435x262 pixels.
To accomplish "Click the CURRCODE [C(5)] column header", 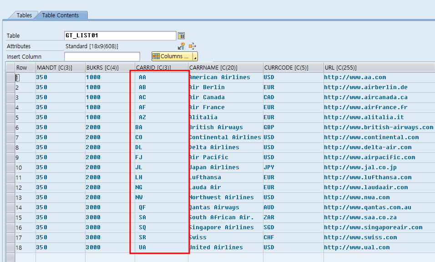I will click(293, 67).
